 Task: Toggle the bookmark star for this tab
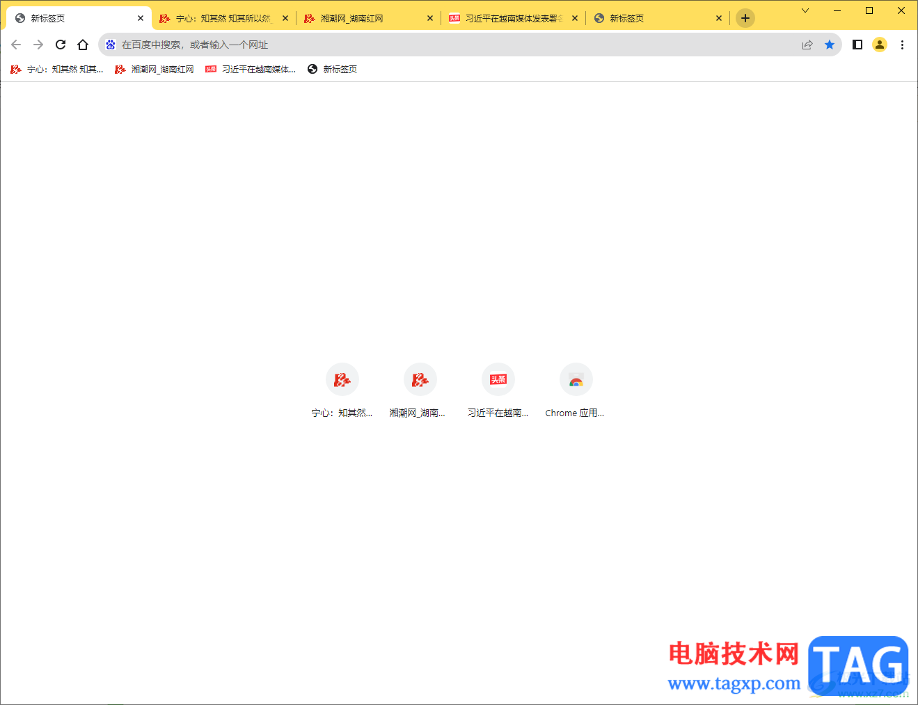click(x=830, y=45)
